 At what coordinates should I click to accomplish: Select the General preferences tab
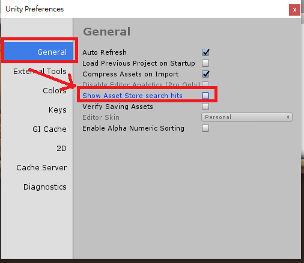[x=38, y=51]
